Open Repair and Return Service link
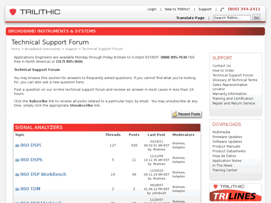271x203 pixels. click(234, 103)
